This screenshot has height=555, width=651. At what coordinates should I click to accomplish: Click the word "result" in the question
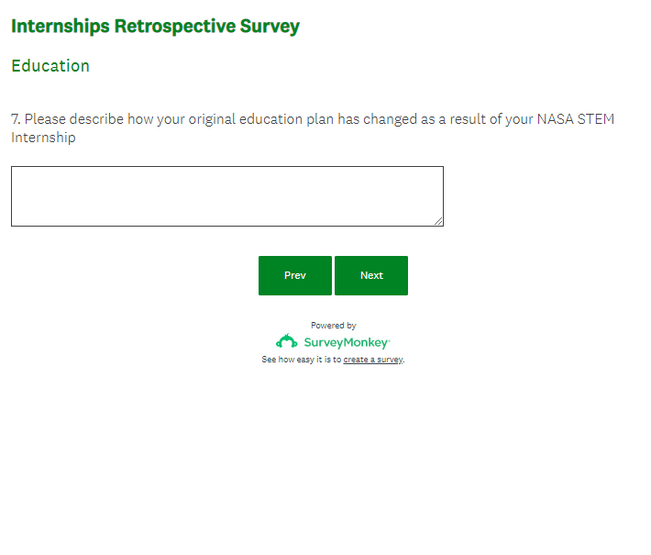[x=469, y=120]
